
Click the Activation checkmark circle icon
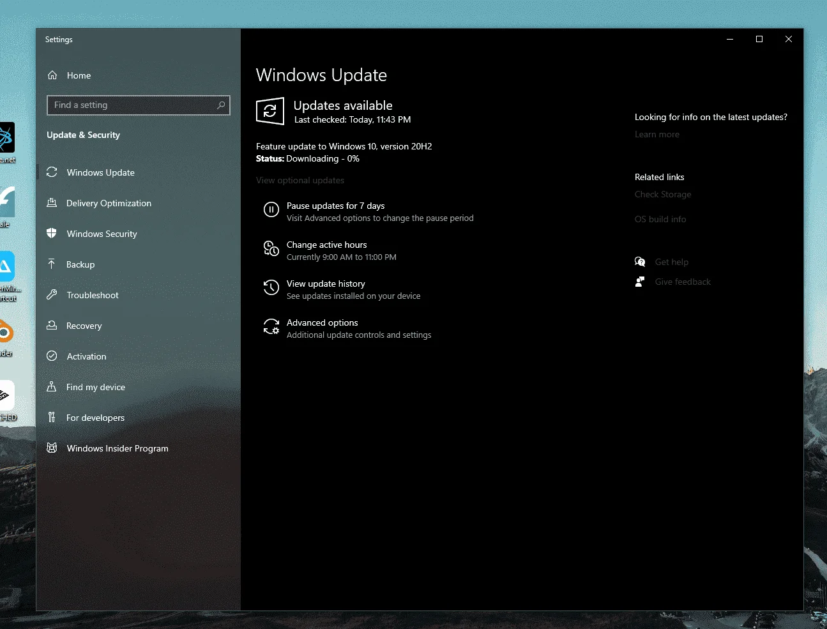click(x=52, y=356)
